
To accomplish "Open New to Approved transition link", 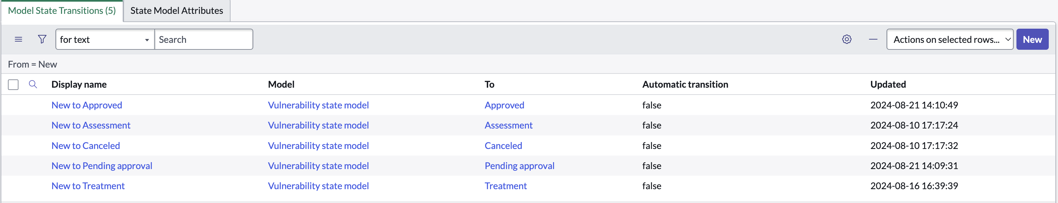I will (x=87, y=105).
